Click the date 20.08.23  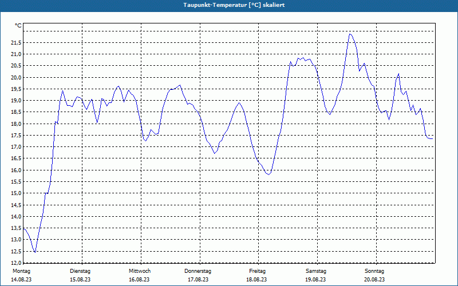pos(374,280)
